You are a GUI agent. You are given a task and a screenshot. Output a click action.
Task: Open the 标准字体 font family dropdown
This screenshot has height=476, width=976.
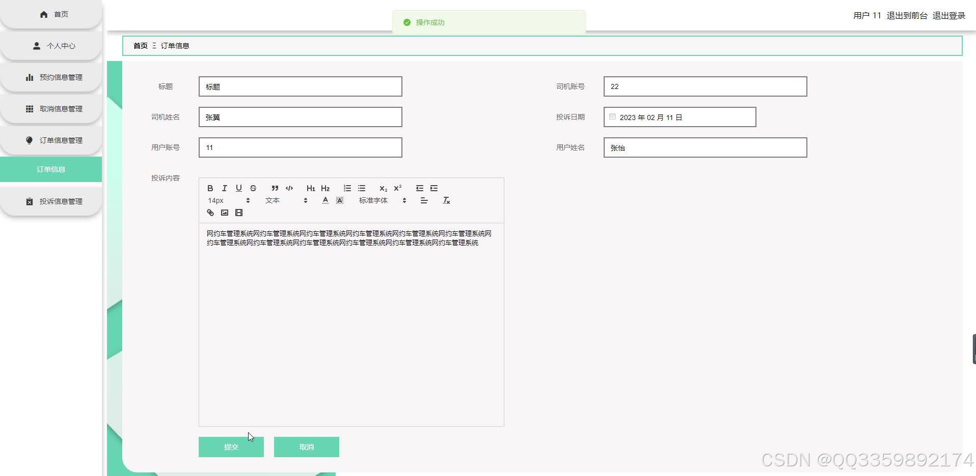click(x=383, y=200)
